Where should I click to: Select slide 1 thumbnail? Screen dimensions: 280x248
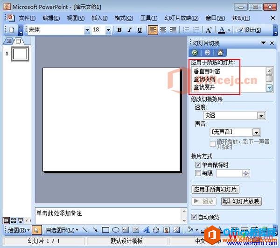(x=20, y=54)
